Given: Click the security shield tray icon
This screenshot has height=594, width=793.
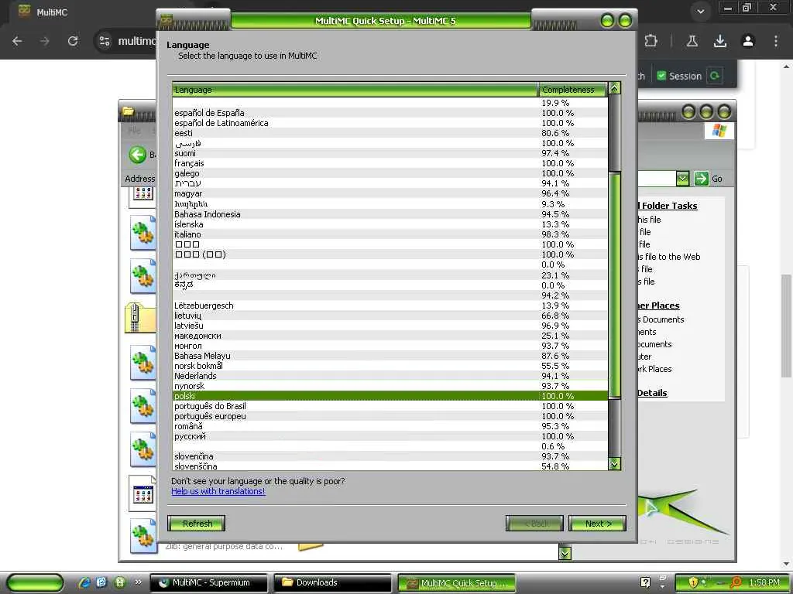Looking at the screenshot, I should pyautogui.click(x=693, y=582).
